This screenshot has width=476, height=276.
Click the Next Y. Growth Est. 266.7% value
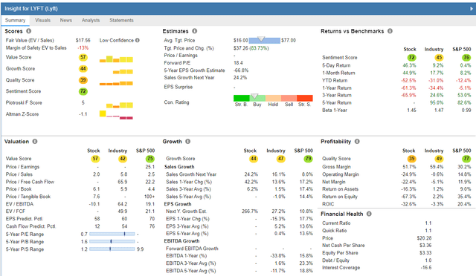[250, 211]
